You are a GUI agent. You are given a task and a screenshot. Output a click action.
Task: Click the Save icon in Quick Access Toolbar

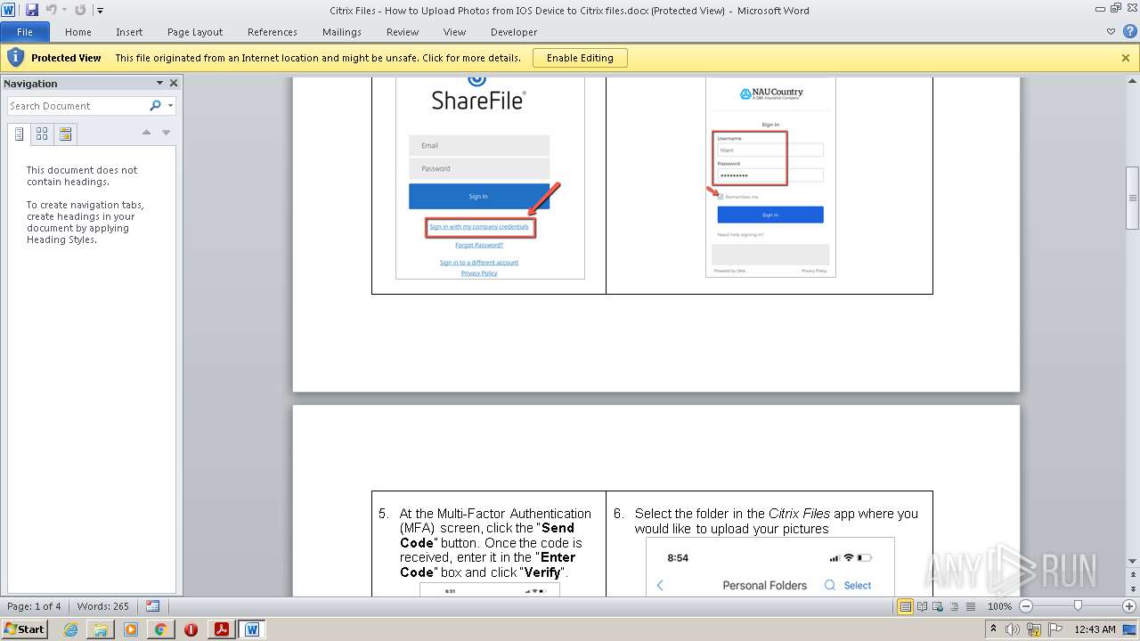pos(32,10)
